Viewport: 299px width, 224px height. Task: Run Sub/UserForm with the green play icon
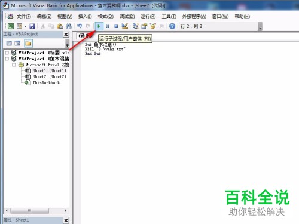(x=99, y=26)
